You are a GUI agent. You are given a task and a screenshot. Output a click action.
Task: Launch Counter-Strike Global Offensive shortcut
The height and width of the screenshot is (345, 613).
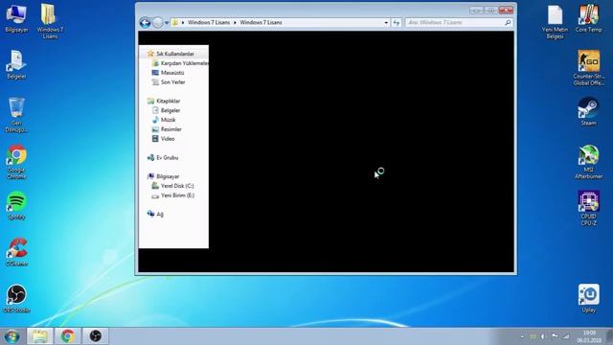588,68
